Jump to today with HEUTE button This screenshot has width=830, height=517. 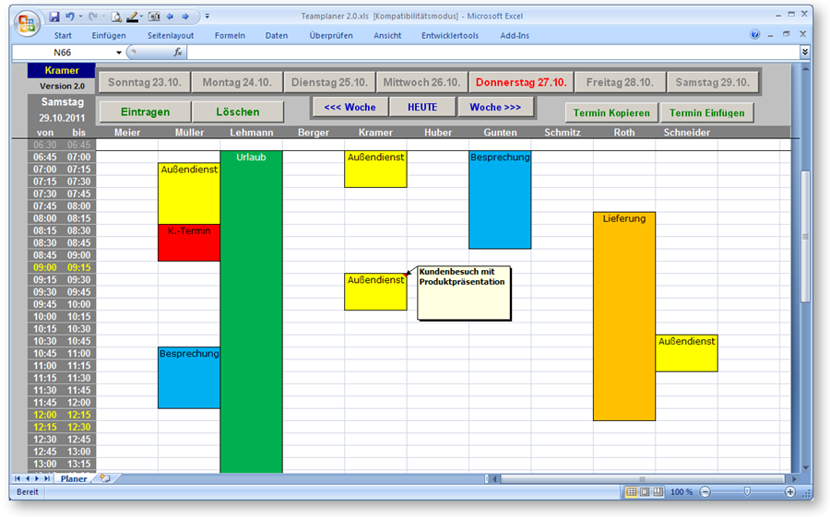(422, 107)
